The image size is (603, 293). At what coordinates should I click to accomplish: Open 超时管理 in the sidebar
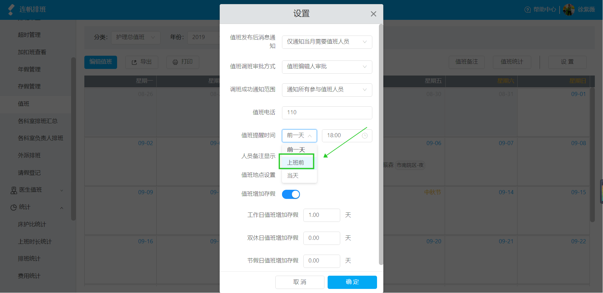pos(29,35)
